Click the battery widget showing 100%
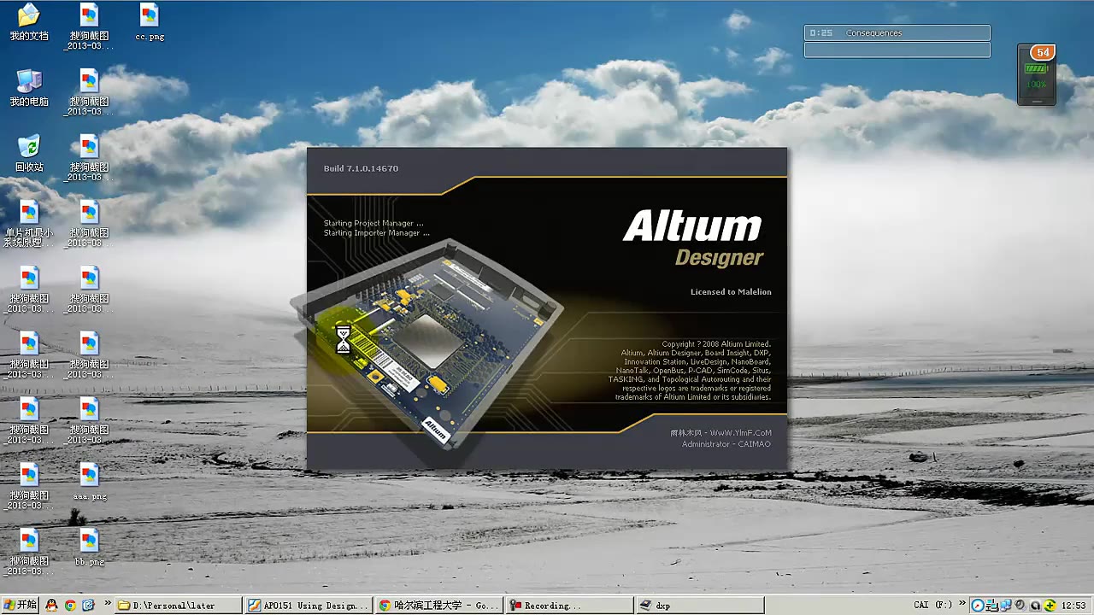The image size is (1094, 615). 1035,74
